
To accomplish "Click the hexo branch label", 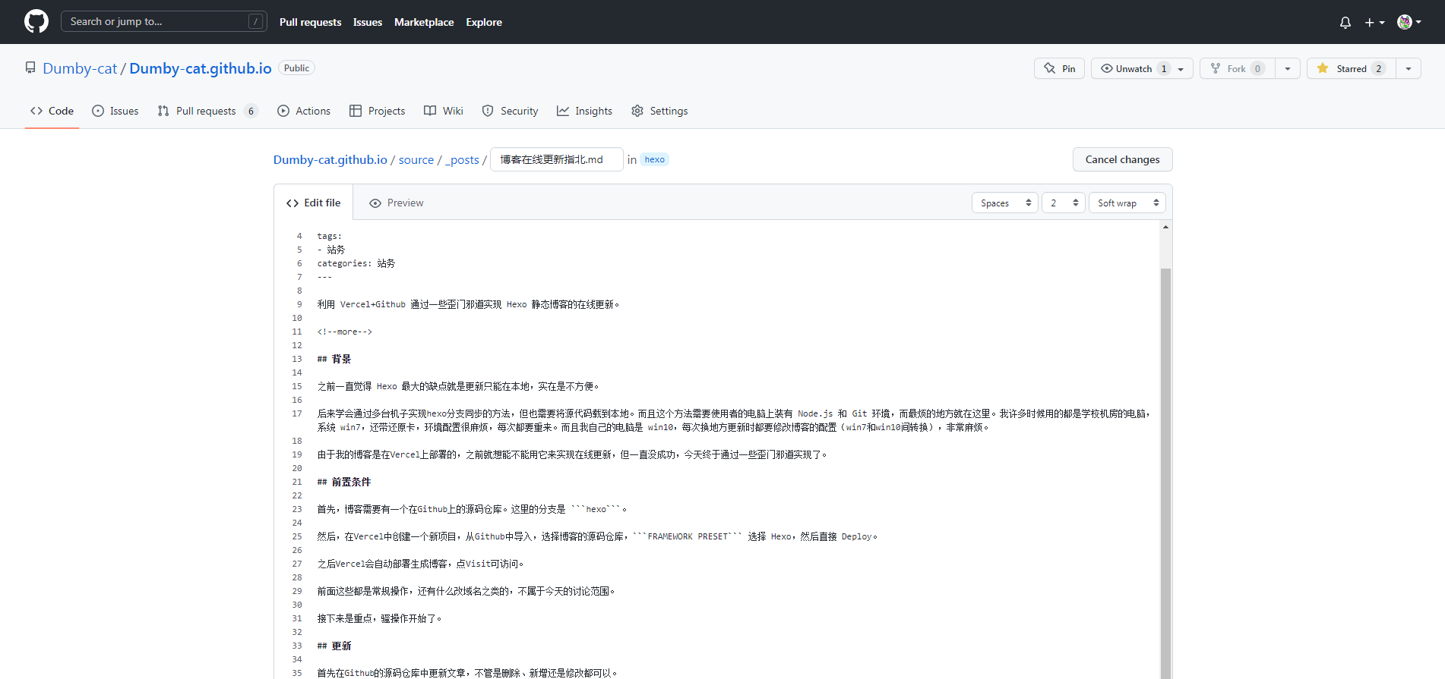I will click(x=655, y=159).
